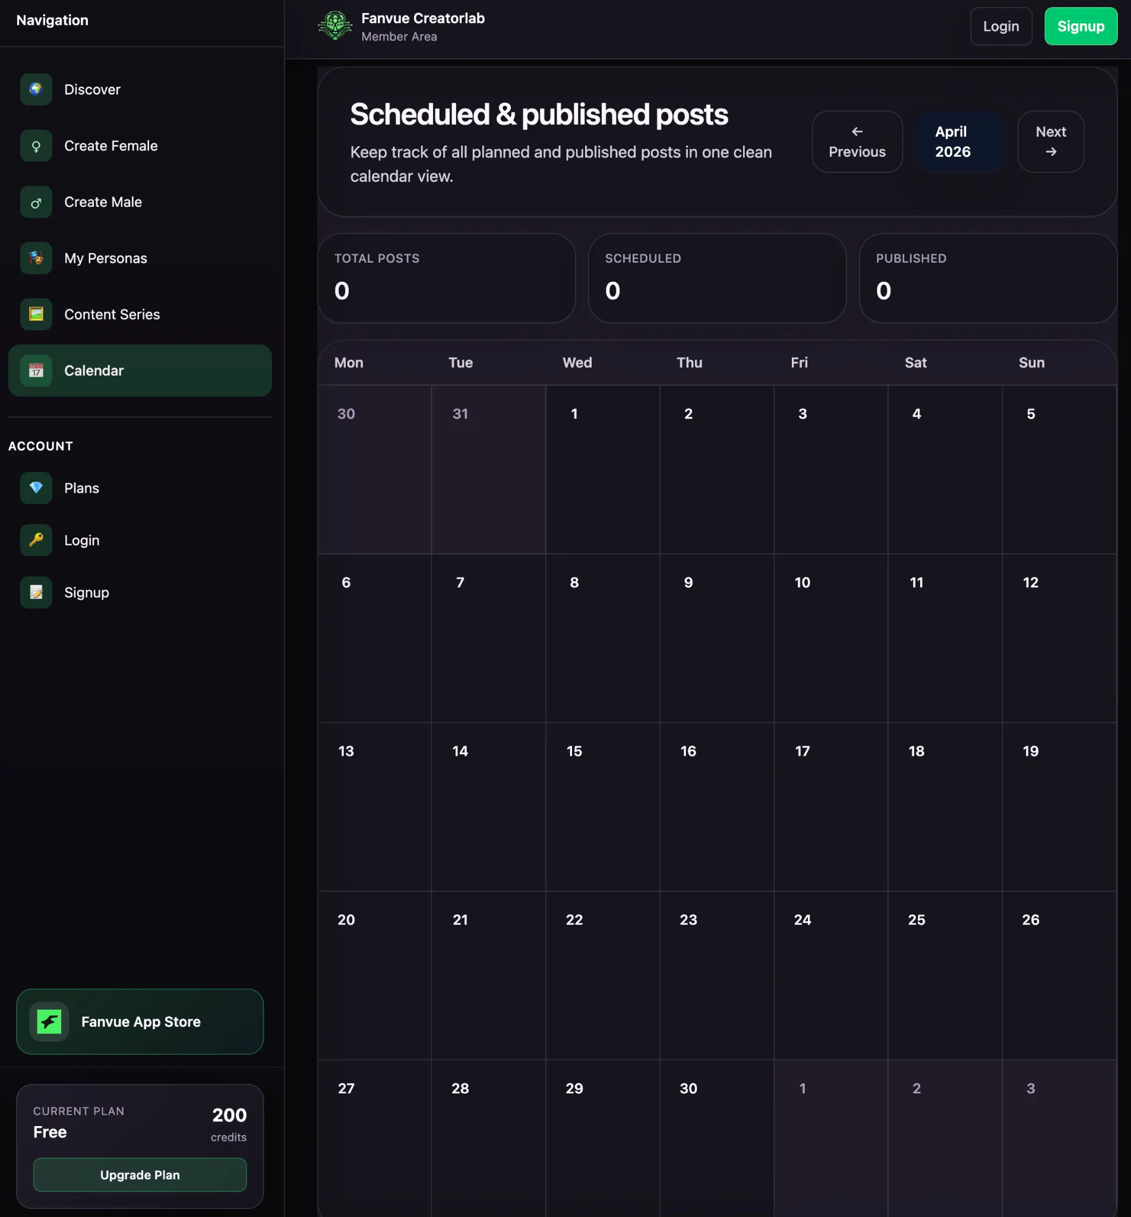Click the Current Plan Free label

click(49, 1132)
